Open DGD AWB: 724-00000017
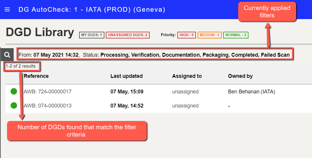 coord(48,92)
